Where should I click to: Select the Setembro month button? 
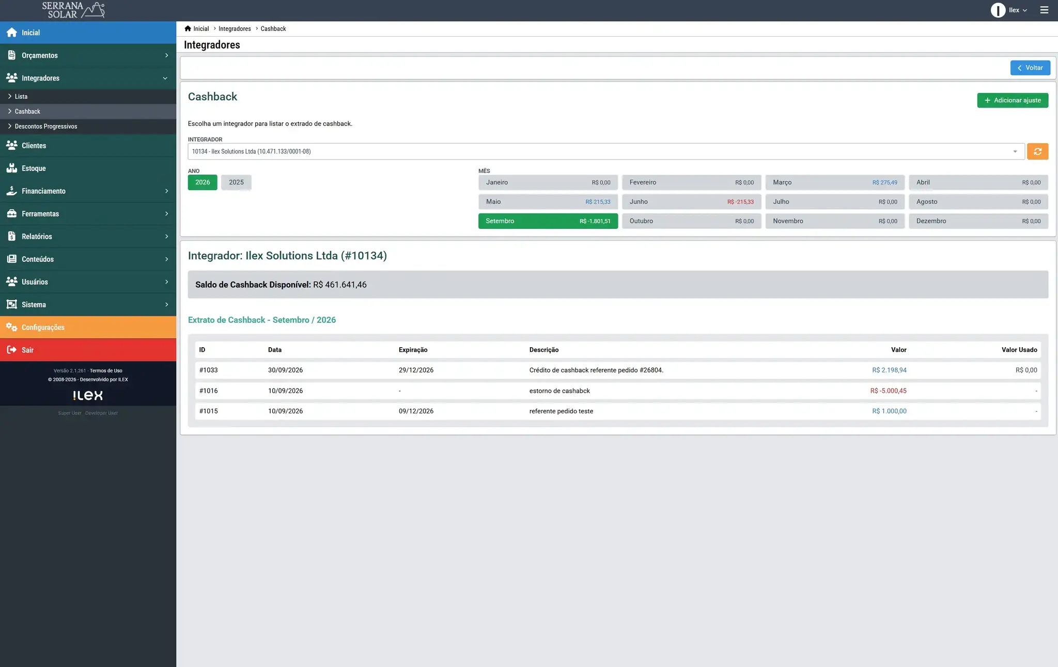click(548, 221)
